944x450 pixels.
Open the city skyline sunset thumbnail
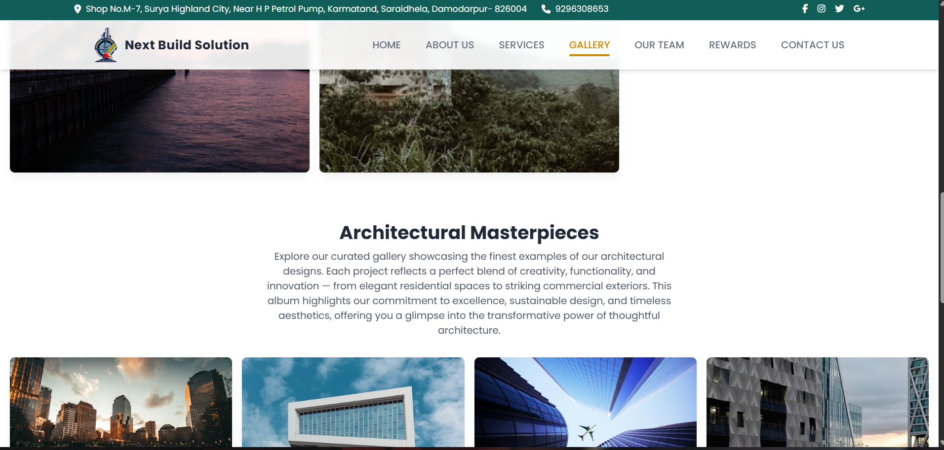[121, 402]
